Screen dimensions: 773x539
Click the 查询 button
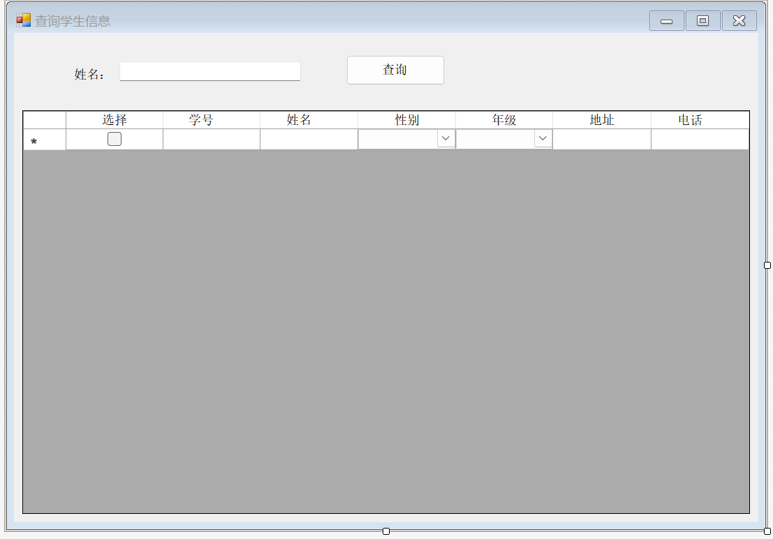pos(395,70)
